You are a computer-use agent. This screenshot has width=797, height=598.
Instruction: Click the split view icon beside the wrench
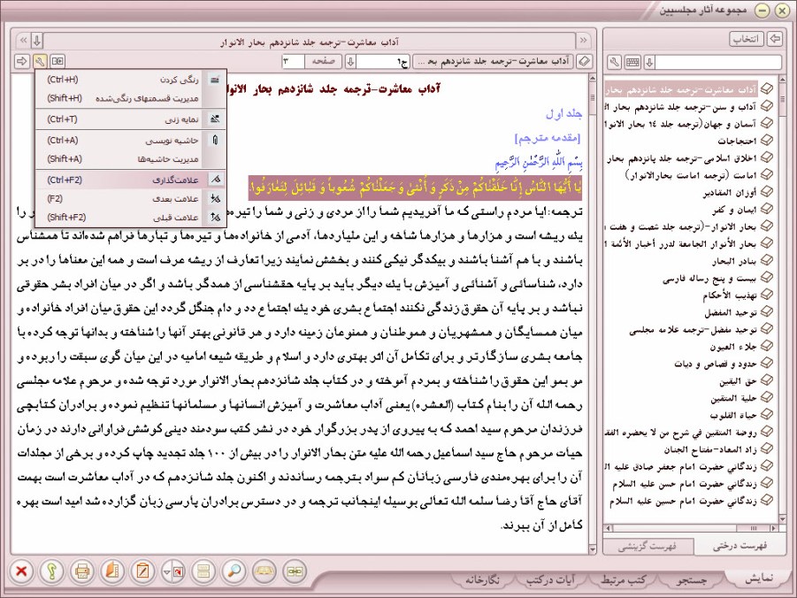(58, 62)
